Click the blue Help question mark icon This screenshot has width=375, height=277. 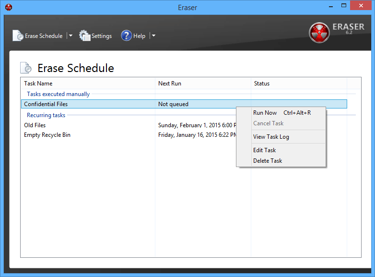point(126,36)
